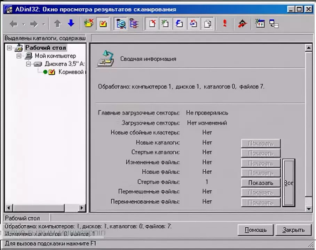Click right arrow of tree horizontal scrollbar
316x250 pixels.
click(x=82, y=208)
